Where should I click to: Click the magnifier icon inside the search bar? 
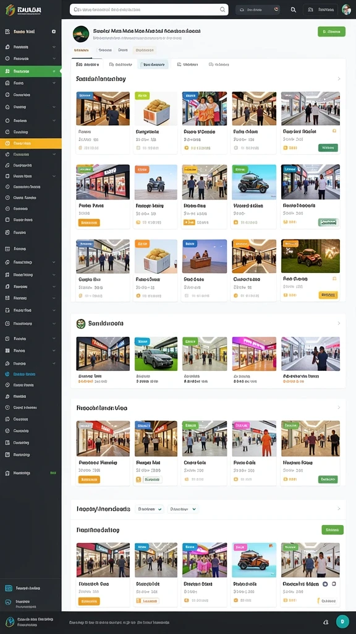(x=222, y=9)
